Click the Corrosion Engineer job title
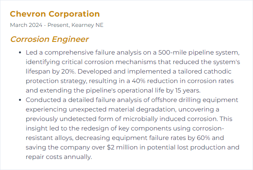 tap(49, 39)
